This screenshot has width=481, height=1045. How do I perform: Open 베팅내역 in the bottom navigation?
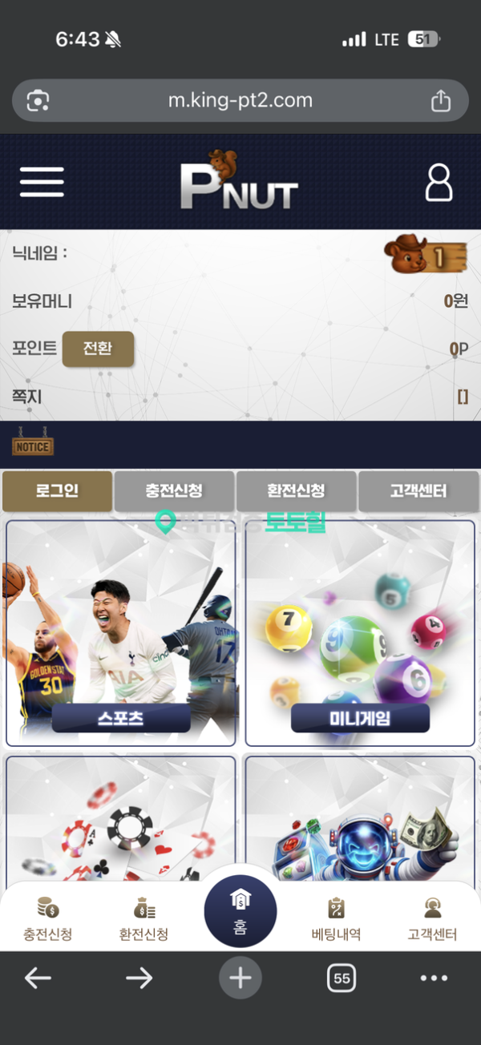tap(337, 918)
